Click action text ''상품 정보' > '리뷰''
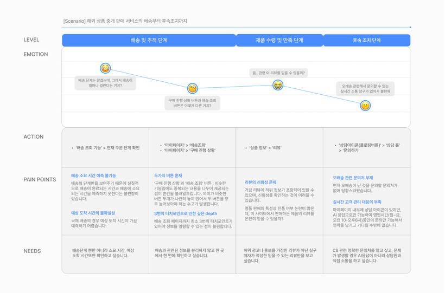Image resolution: width=445 pixels, height=293 pixels. pos(265,148)
